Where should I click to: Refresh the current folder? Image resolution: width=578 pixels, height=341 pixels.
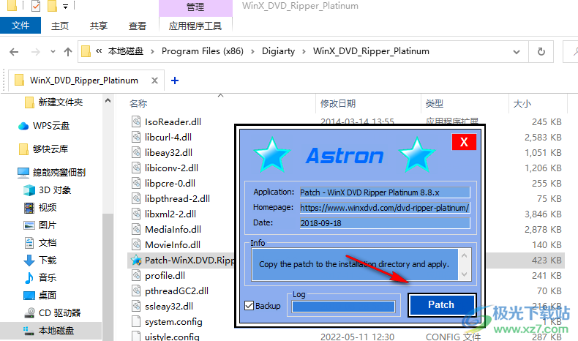tap(541, 52)
